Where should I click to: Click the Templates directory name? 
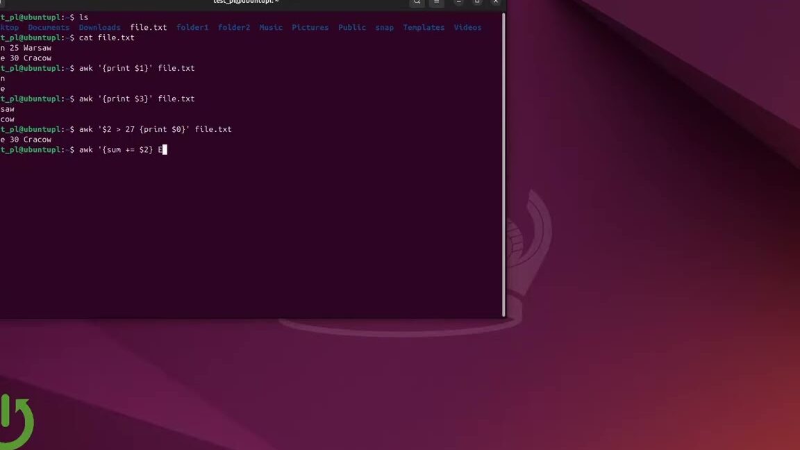[x=424, y=28]
